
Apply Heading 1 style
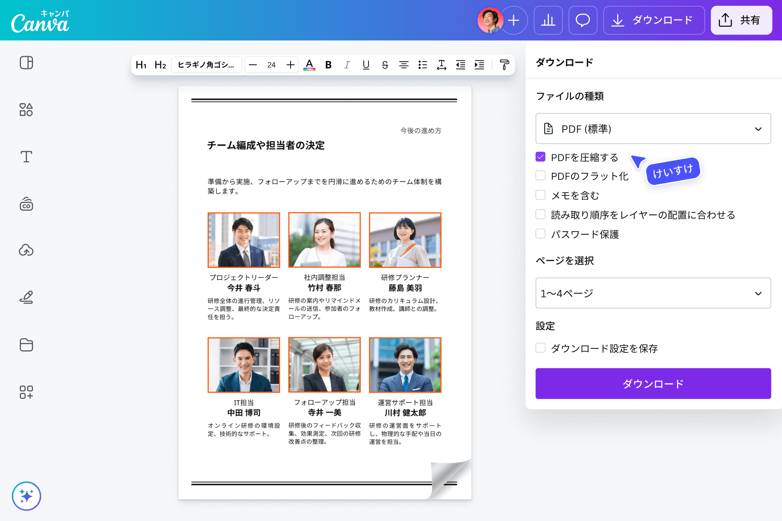coord(141,65)
